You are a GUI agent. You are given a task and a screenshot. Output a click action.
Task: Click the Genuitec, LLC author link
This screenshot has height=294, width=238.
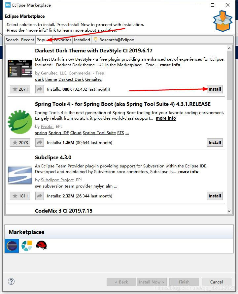coord(53,73)
